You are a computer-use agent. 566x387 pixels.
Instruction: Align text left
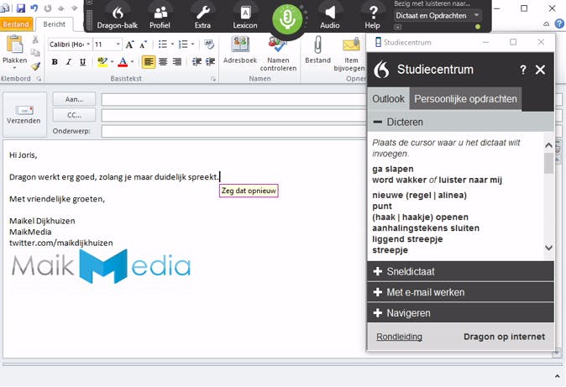149,62
